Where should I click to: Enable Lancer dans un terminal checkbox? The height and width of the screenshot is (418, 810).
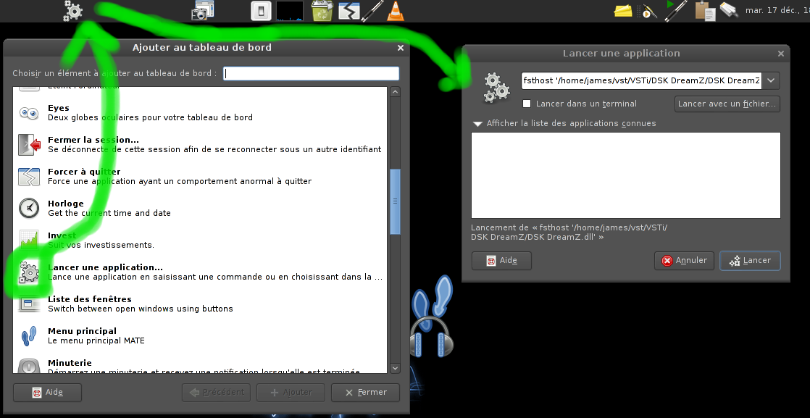527,104
